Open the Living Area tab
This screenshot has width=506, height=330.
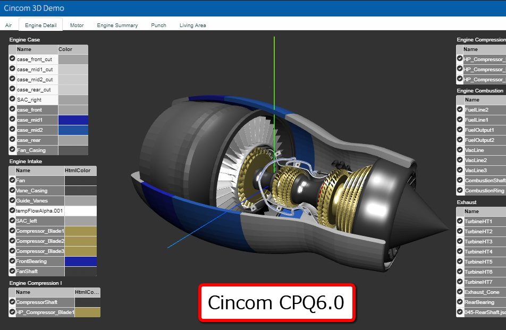point(192,25)
